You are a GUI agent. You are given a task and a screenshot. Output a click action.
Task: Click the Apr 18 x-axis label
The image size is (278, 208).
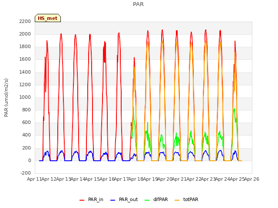coord(136,179)
